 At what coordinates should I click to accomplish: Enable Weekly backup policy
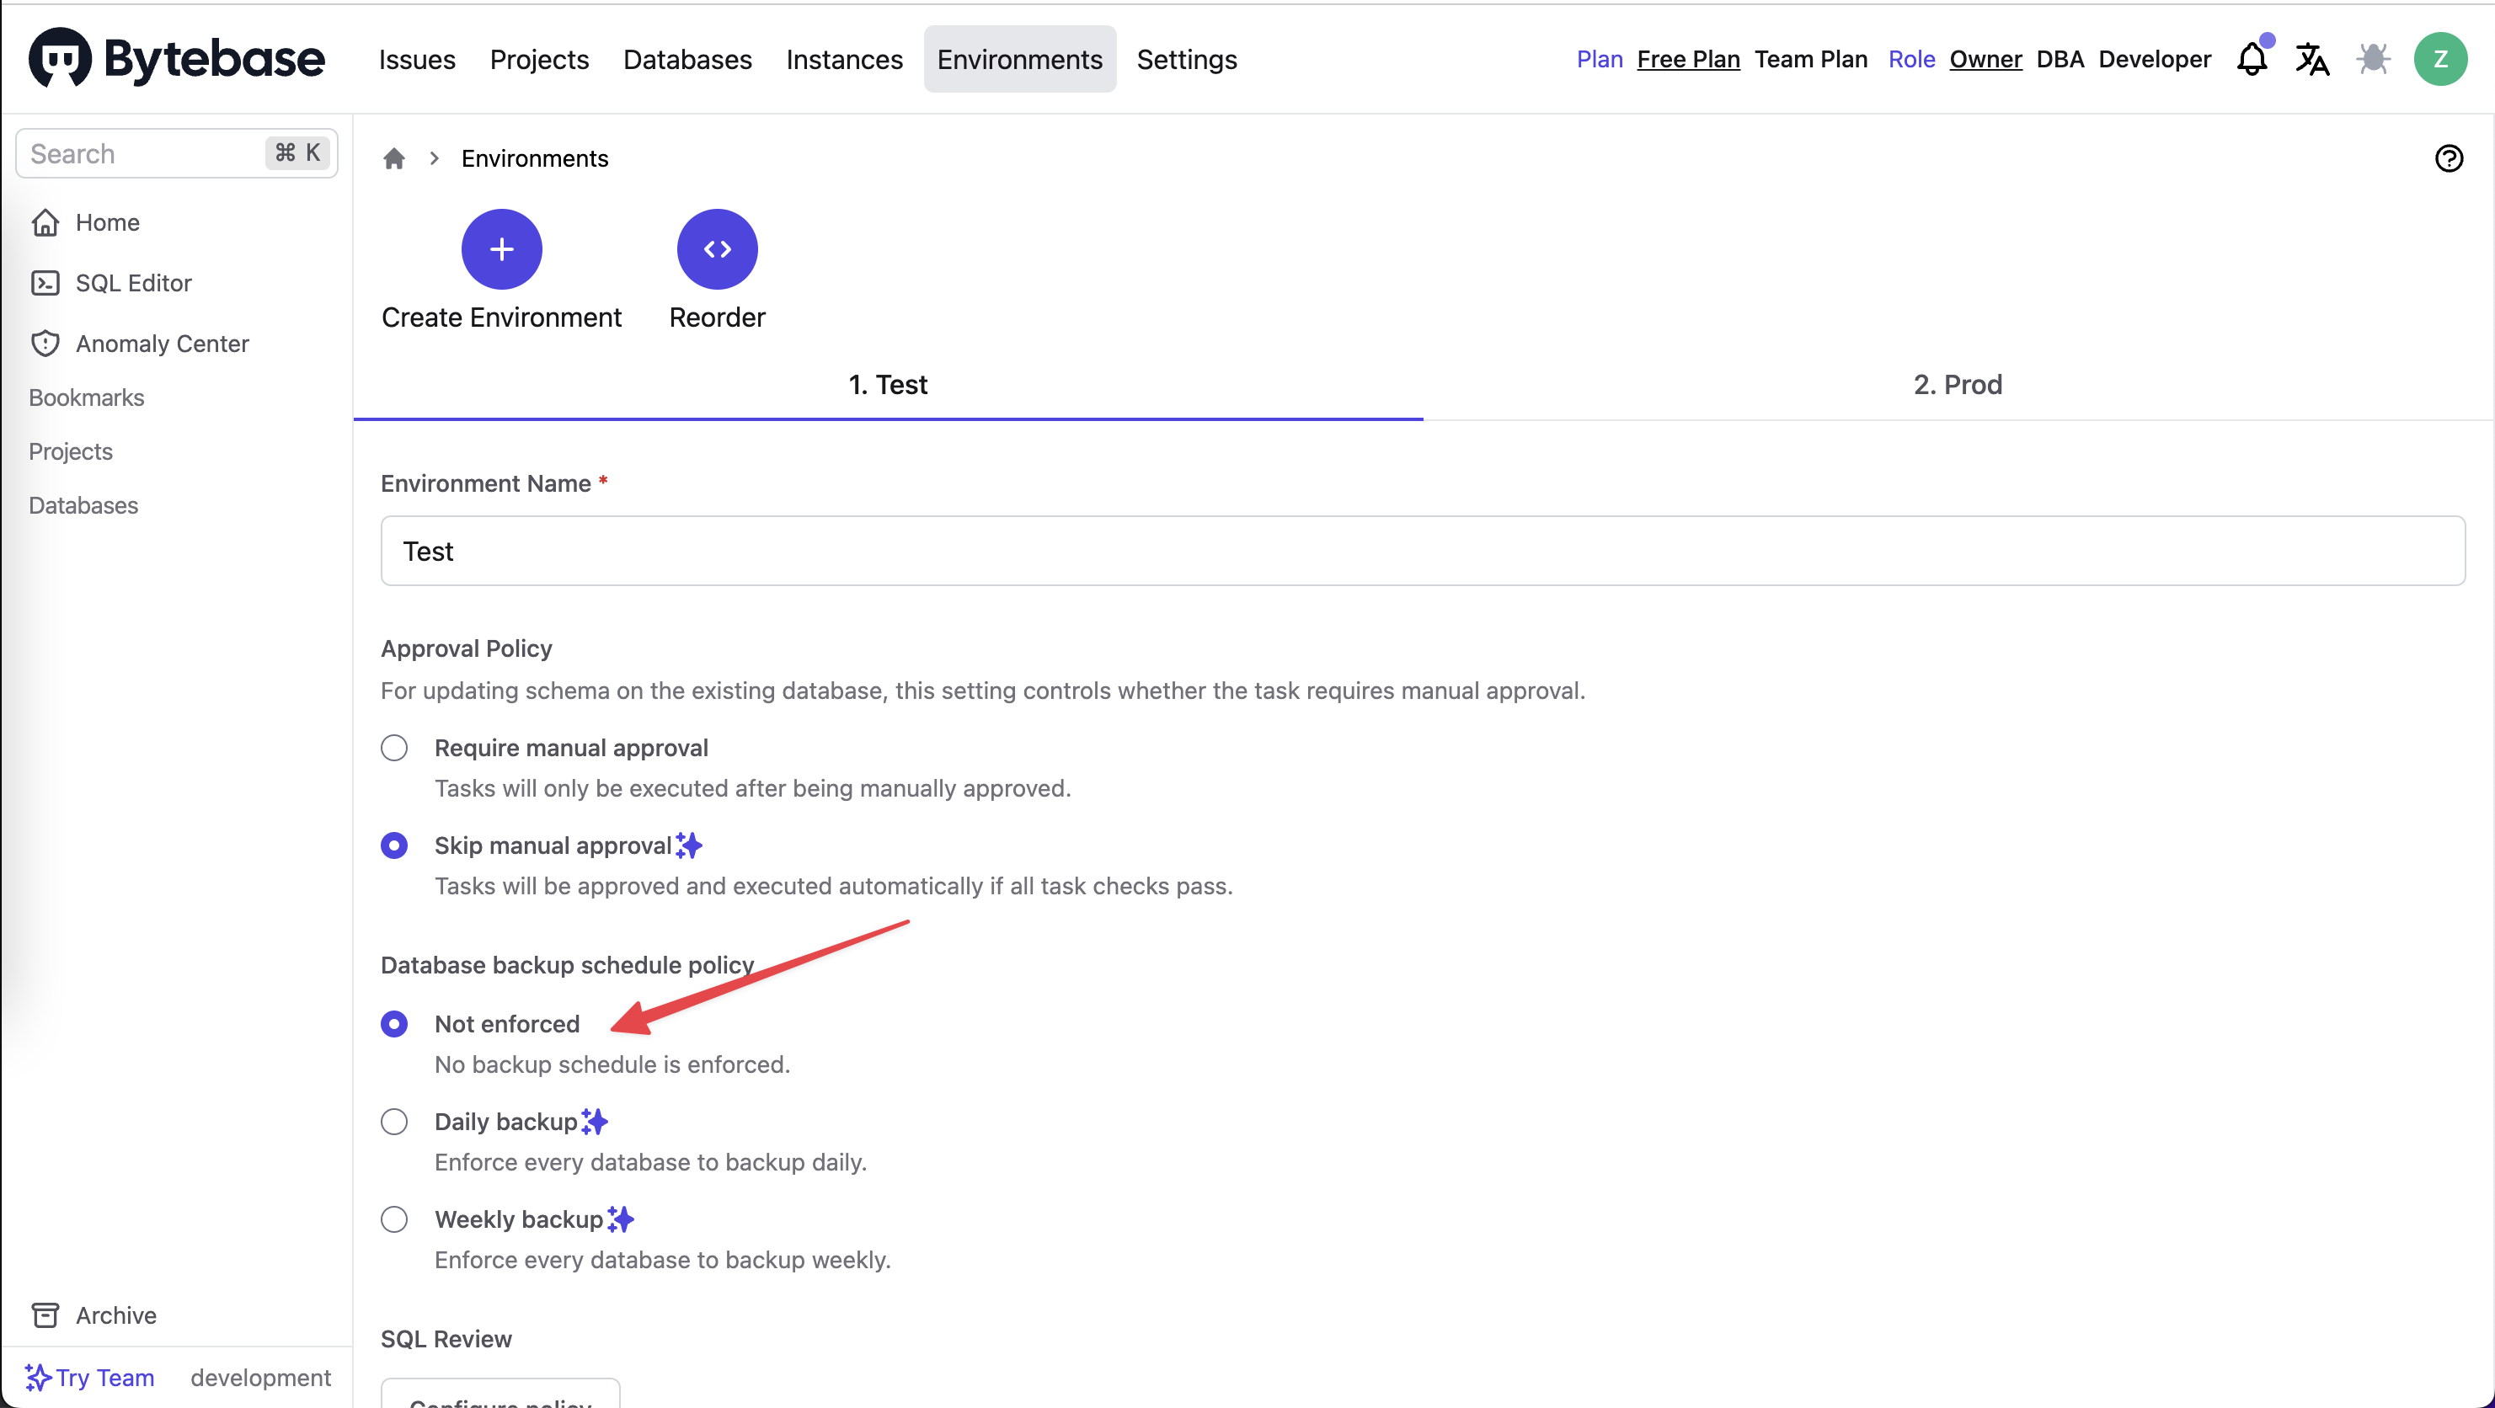[394, 1219]
